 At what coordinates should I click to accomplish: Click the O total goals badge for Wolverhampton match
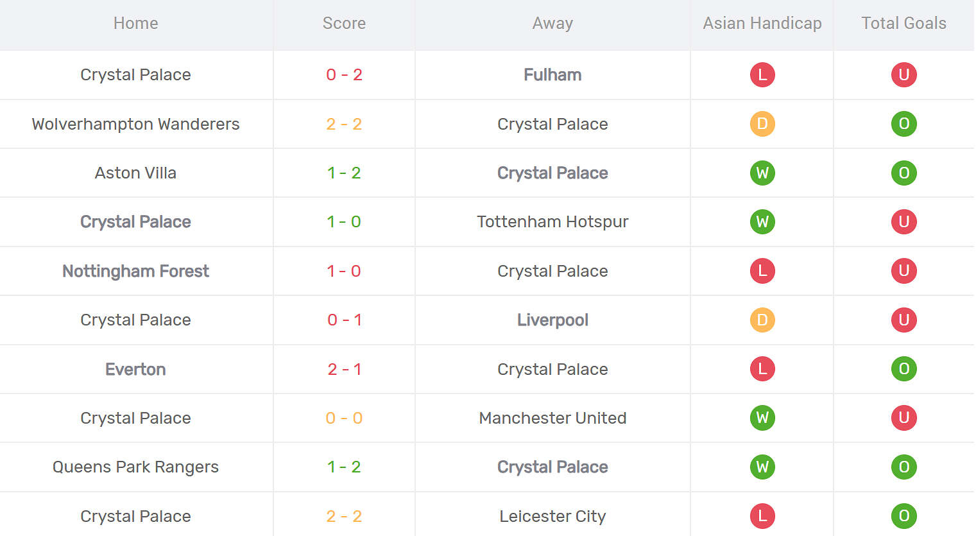point(903,124)
